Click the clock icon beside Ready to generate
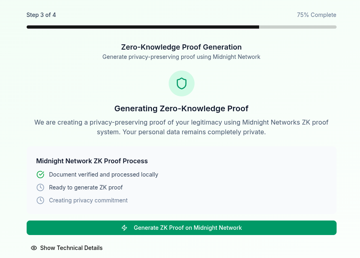 tap(40, 187)
